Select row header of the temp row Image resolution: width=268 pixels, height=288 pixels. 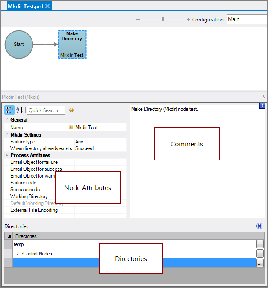click(x=9, y=244)
